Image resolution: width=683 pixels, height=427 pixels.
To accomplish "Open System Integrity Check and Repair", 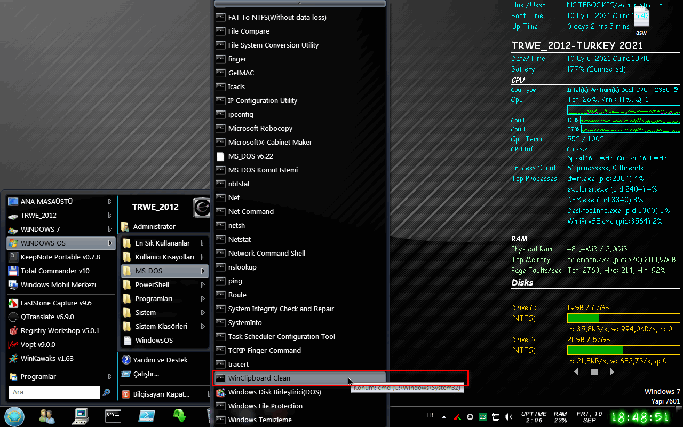I will pyautogui.click(x=299, y=309).
